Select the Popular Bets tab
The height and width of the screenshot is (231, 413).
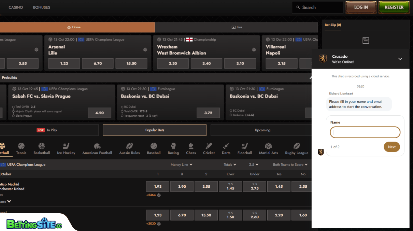coord(155,130)
